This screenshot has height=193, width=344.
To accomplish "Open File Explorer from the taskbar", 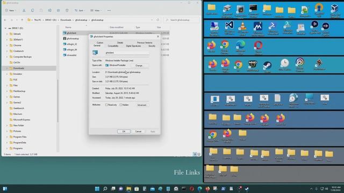I will pyautogui.click(x=129, y=189).
